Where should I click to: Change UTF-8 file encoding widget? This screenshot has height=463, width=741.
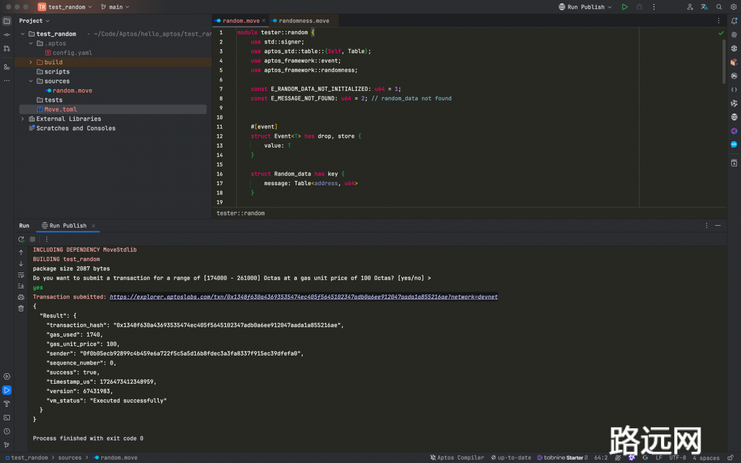tap(677, 457)
